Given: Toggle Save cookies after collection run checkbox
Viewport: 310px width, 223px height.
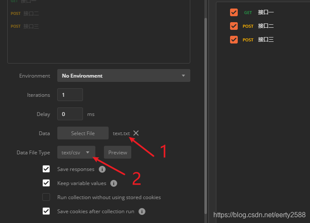Looking at the screenshot, I should pyautogui.click(x=46, y=211).
